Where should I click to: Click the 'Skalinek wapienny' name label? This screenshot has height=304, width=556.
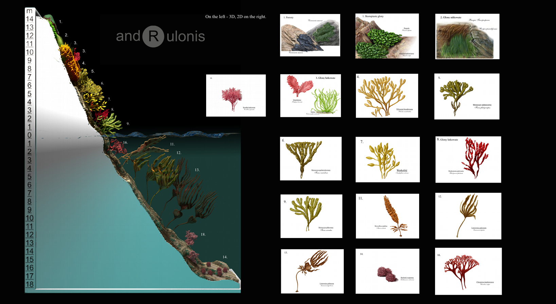(x=407, y=277)
